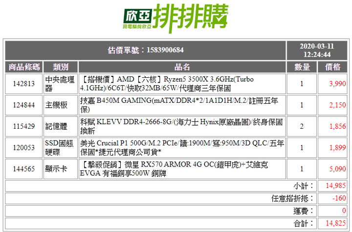Screen dimensions: 352x232
Task: Click the 任意搭折抵 label
Action: [292, 199]
